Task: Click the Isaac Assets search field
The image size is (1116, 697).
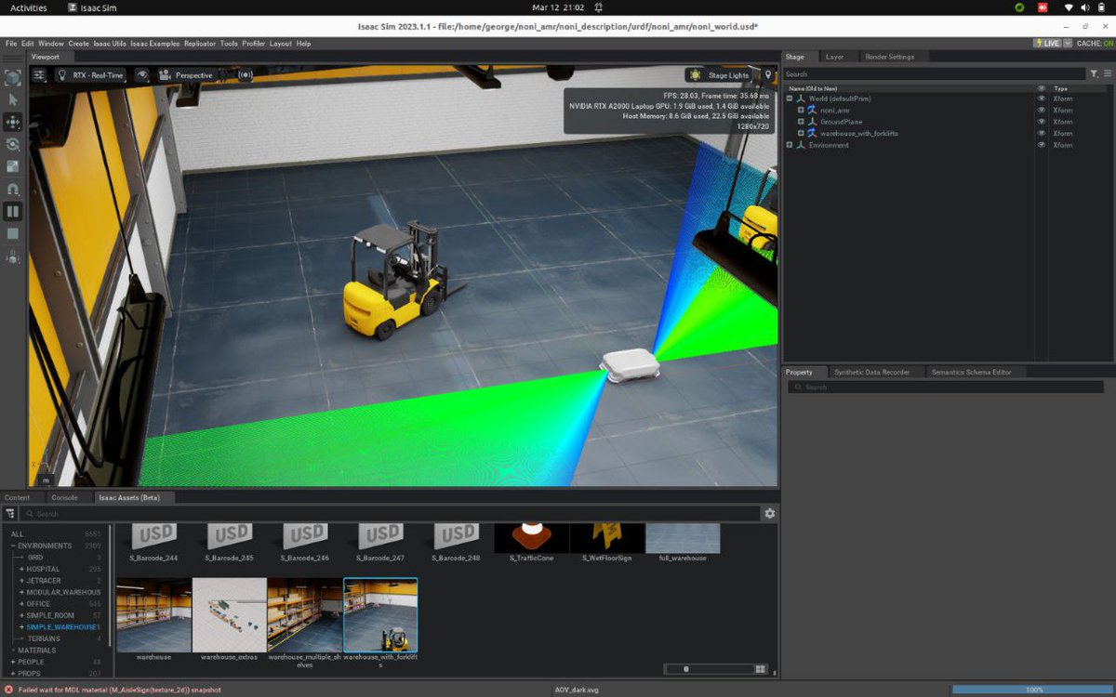Action: point(389,513)
